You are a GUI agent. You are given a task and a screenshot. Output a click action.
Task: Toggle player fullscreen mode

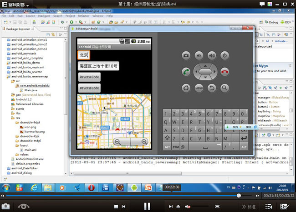tap(217, 207)
